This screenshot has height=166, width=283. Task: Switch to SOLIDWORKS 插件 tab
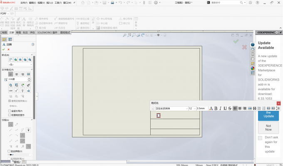coord(47,32)
